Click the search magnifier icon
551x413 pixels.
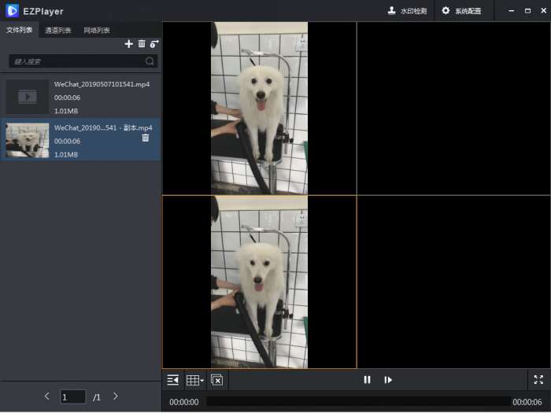(x=150, y=61)
